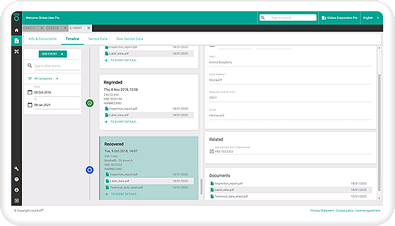Open Globex Corporation Pro company selector
This screenshot has height=226, width=395.
pyautogui.click(x=339, y=18)
